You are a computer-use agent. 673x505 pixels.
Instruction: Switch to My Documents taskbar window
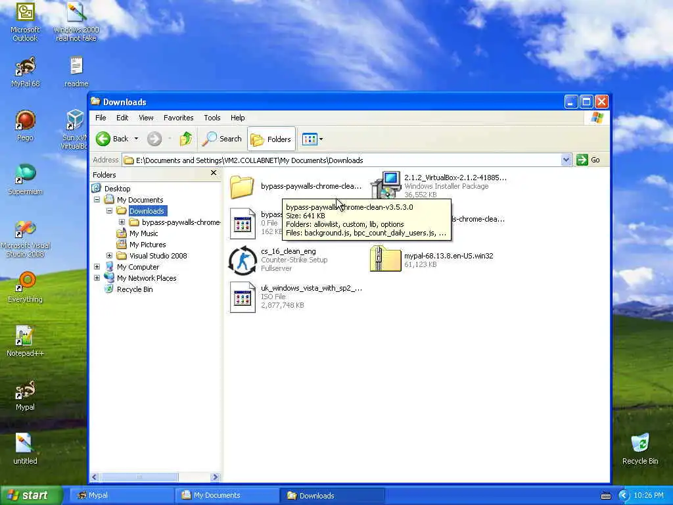(227, 495)
